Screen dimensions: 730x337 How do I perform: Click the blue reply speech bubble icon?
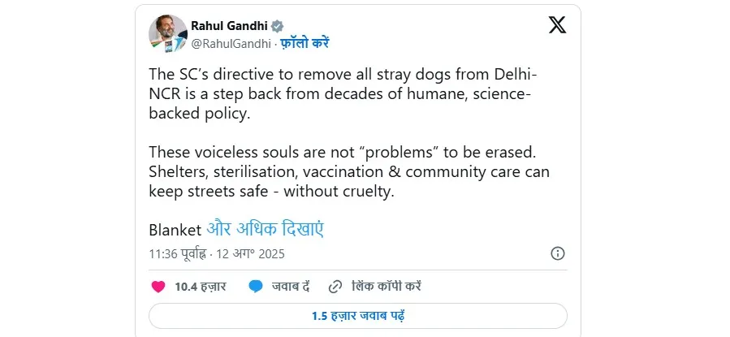click(x=256, y=286)
